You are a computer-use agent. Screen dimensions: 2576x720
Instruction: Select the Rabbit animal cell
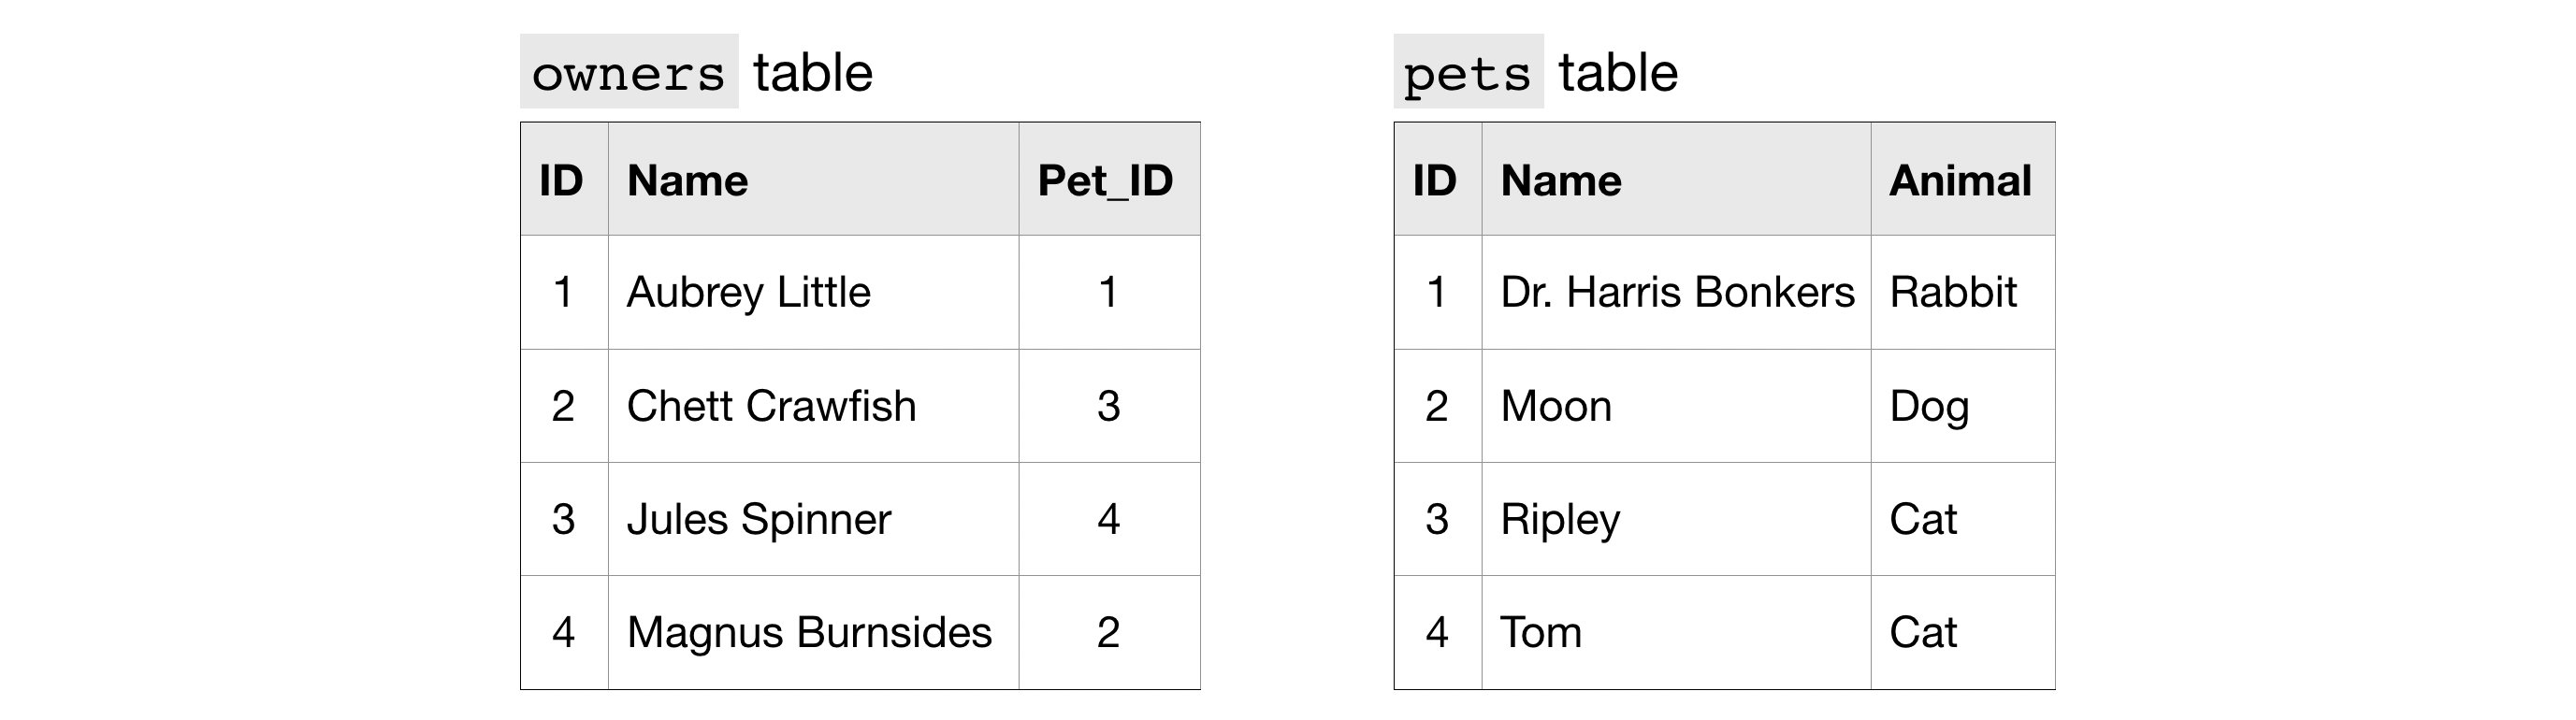[x=1953, y=293]
